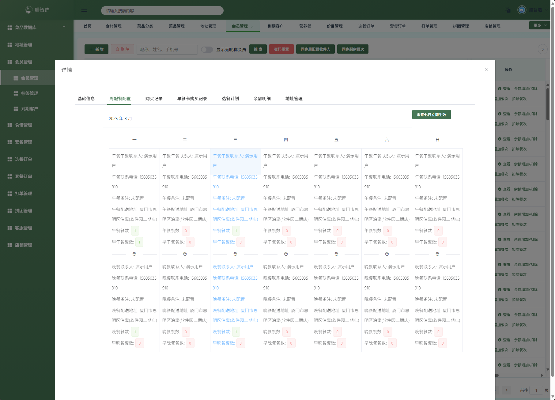
Task: Close the 会员管理 tab with its x icon
Action: point(252,27)
